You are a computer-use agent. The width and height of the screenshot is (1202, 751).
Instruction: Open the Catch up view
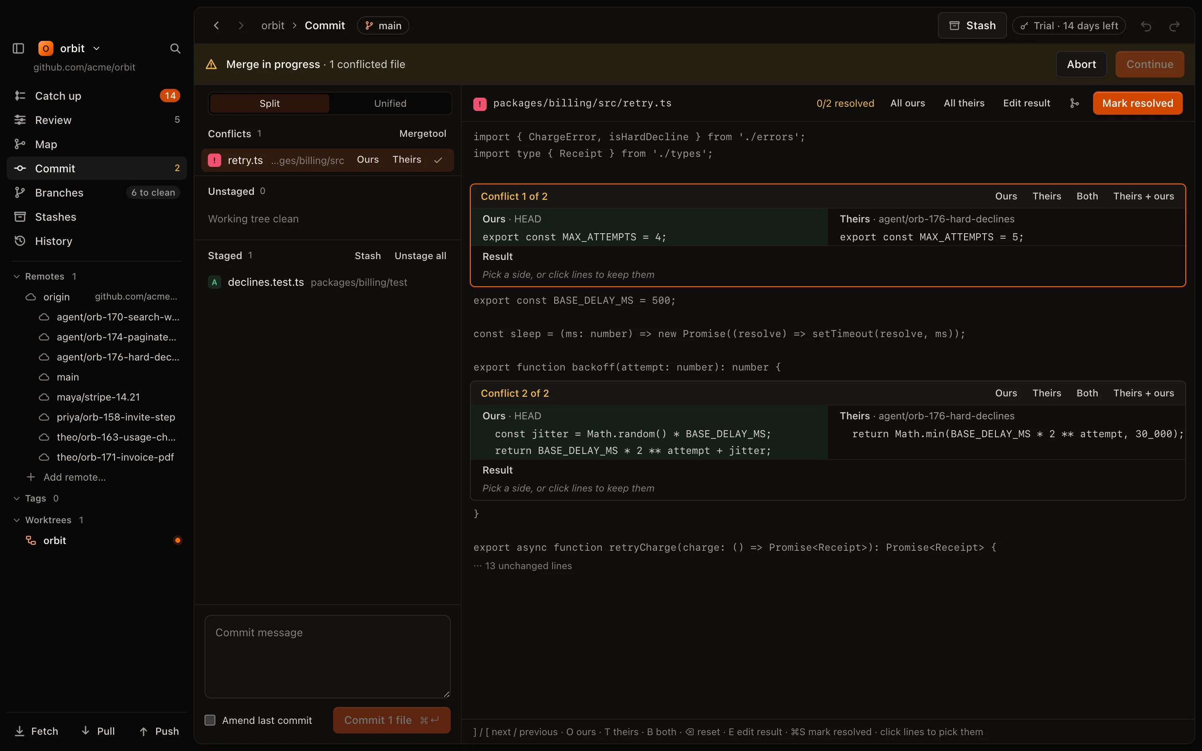click(97, 96)
